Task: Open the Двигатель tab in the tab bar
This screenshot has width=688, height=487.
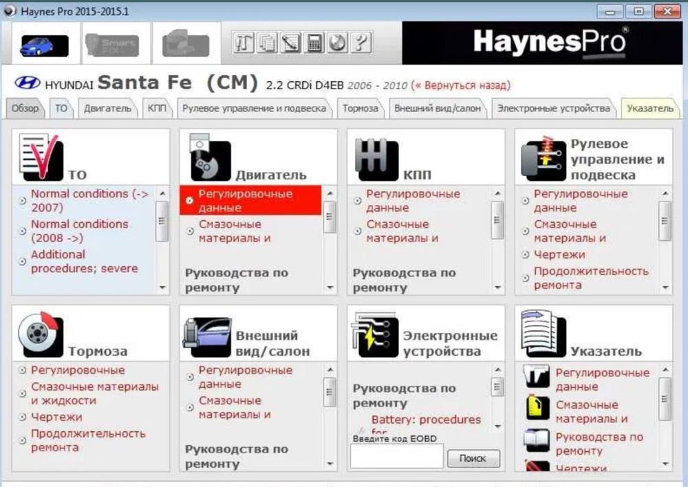Action: 107,108
